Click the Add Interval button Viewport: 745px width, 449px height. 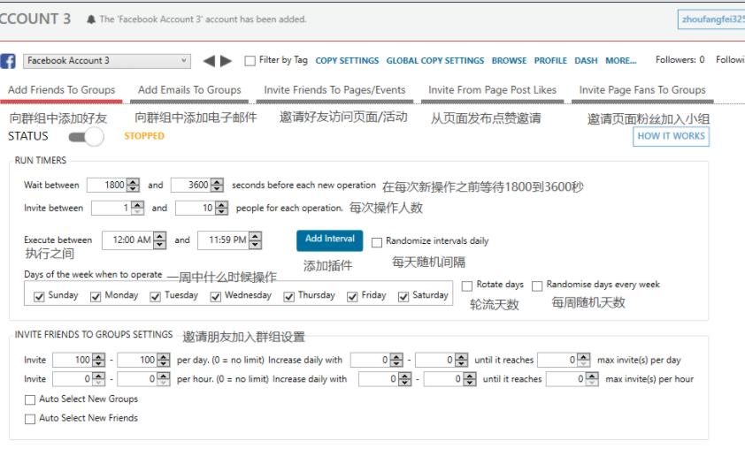click(330, 240)
